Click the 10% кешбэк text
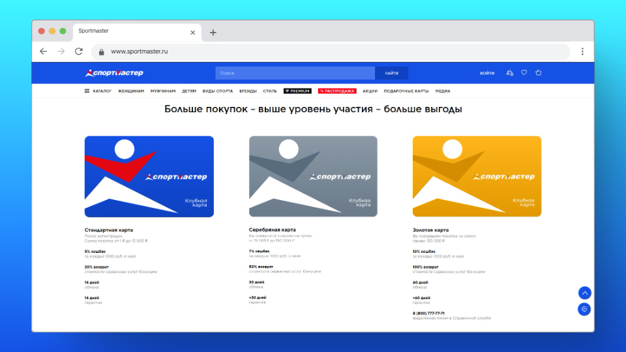The width and height of the screenshot is (626, 352). [x=424, y=252]
